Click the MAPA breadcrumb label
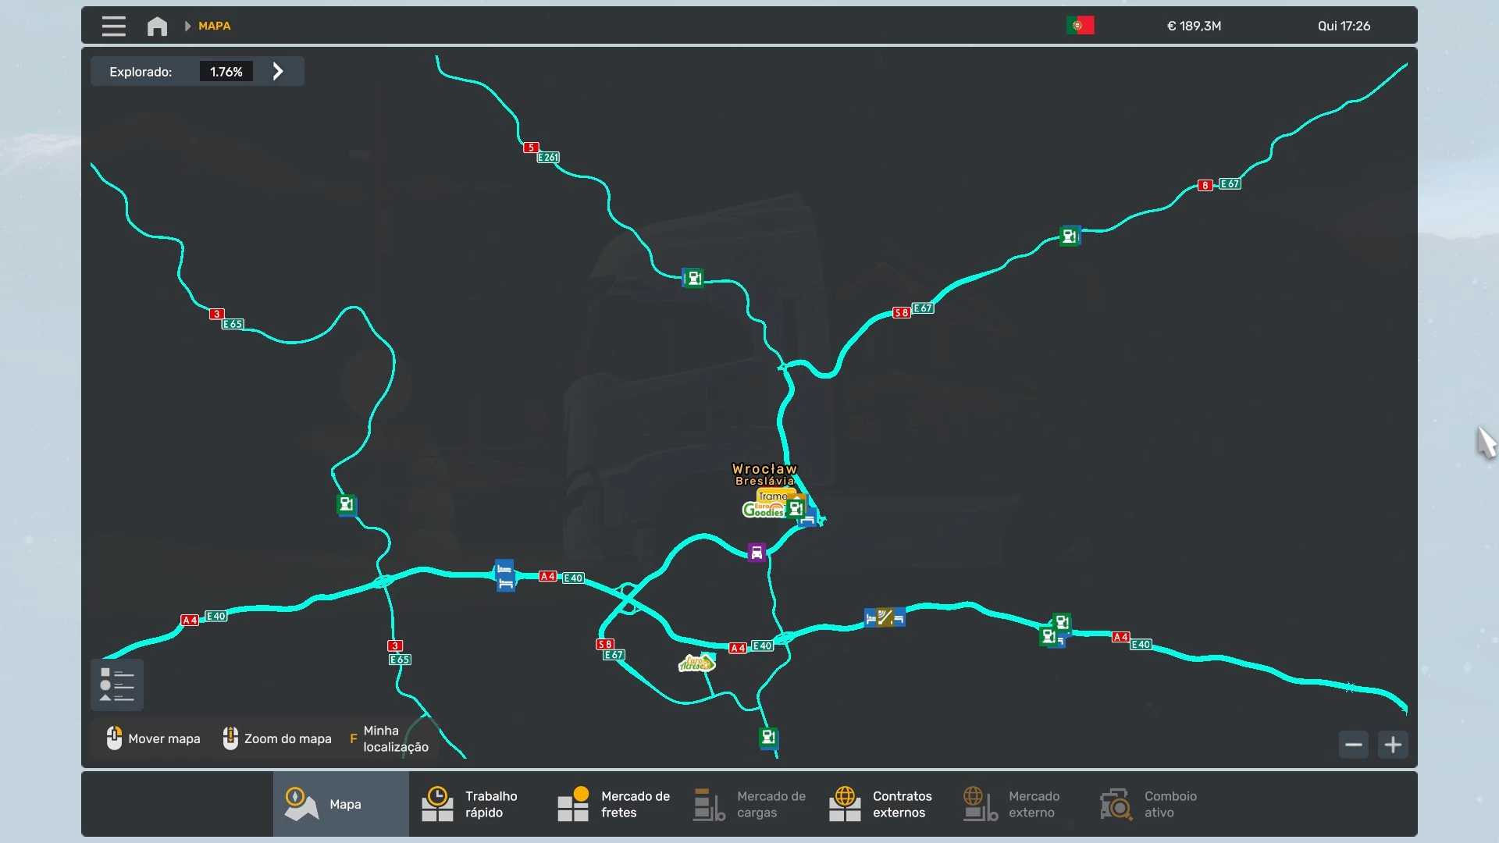The width and height of the screenshot is (1499, 843). pos(214,26)
